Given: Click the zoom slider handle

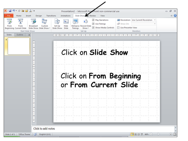Looking at the screenshot, I should (158, 134).
